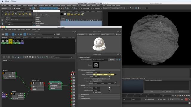Click the output connections icon in graph toolbar
The image size is (191, 107).
click(x=9, y=57)
